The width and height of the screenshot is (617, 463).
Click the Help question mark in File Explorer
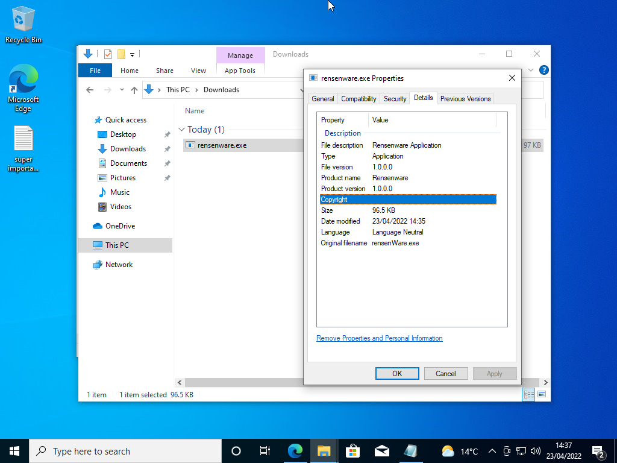point(543,69)
